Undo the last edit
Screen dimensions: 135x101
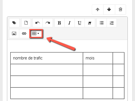pyautogui.click(x=38, y=23)
